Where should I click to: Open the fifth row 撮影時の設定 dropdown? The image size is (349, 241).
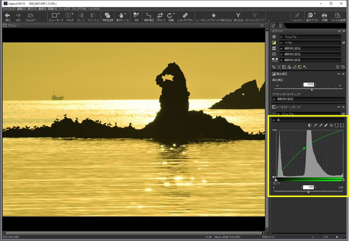pyautogui.click(x=310, y=60)
